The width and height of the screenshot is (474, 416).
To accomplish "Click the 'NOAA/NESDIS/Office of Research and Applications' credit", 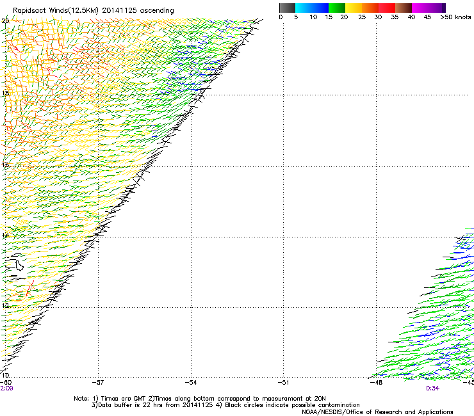I will tap(377, 412).
